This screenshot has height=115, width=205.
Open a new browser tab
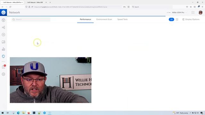pyautogui.click(x=50, y=2)
